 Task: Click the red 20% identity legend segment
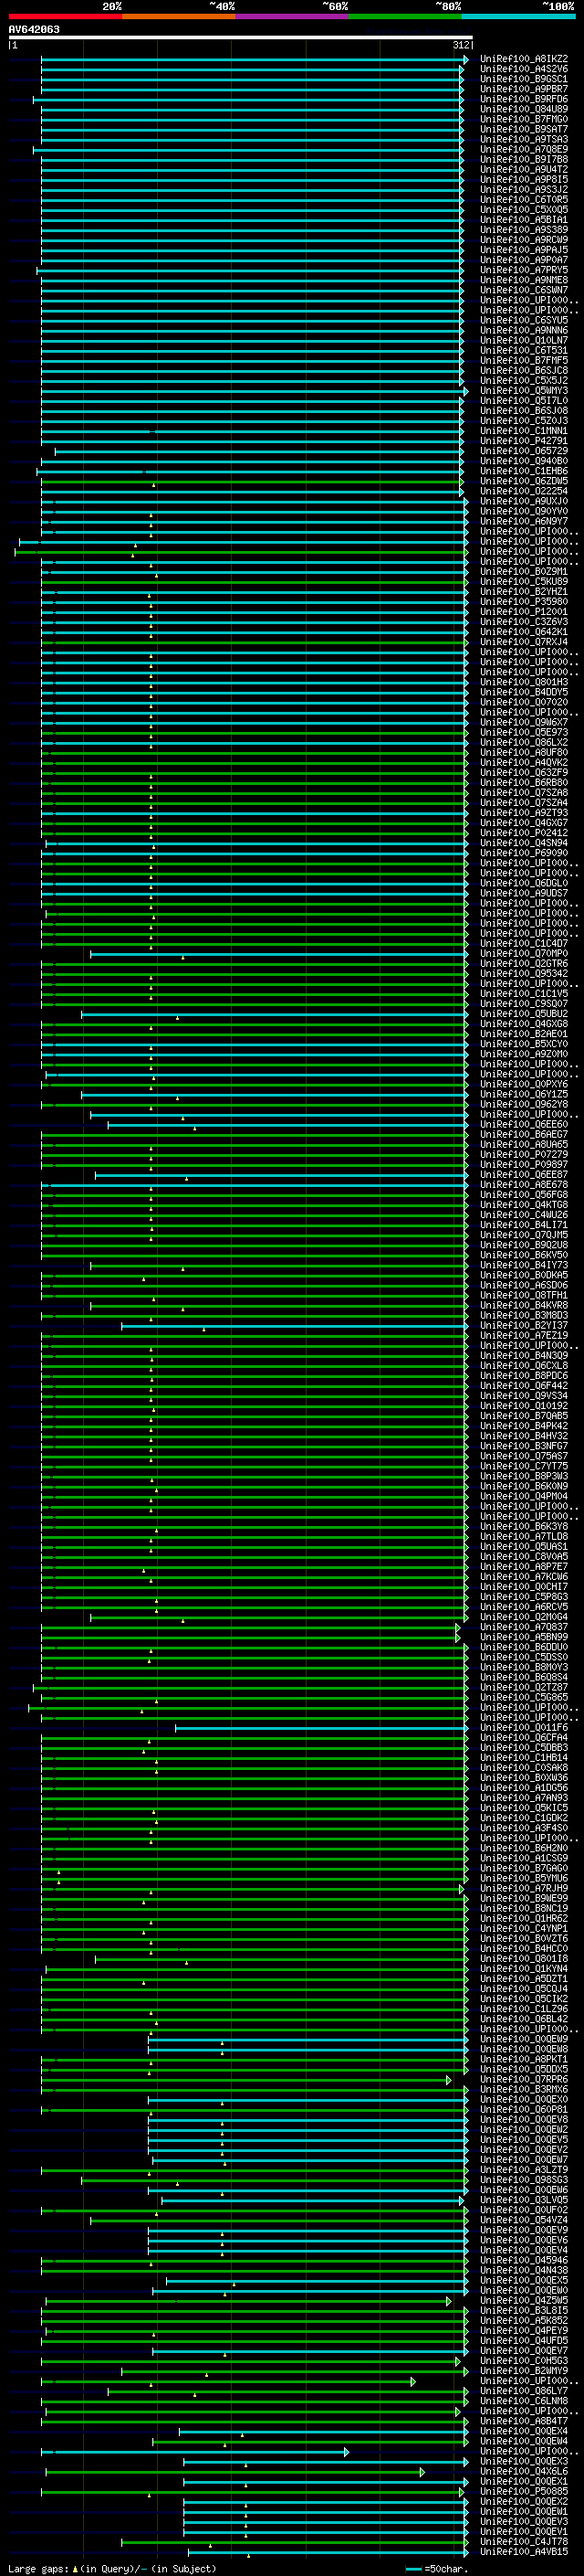65,16
